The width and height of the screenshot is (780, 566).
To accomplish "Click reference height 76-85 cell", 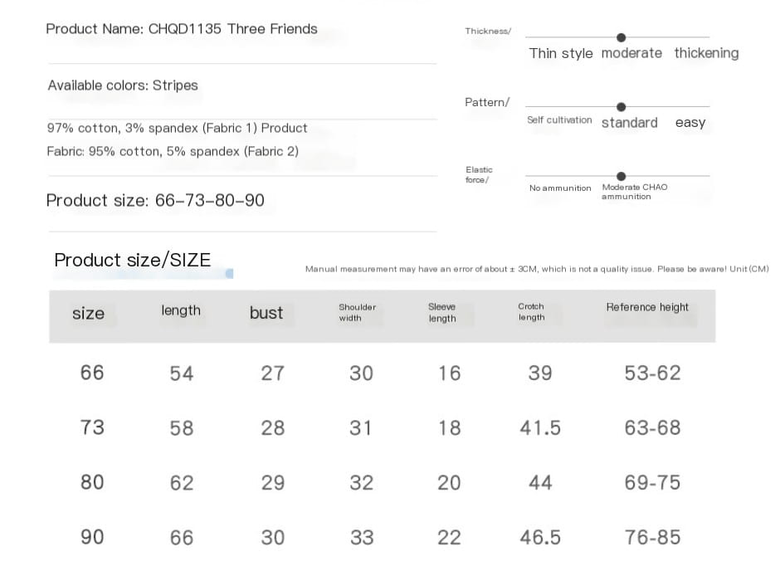I will 652,537.
